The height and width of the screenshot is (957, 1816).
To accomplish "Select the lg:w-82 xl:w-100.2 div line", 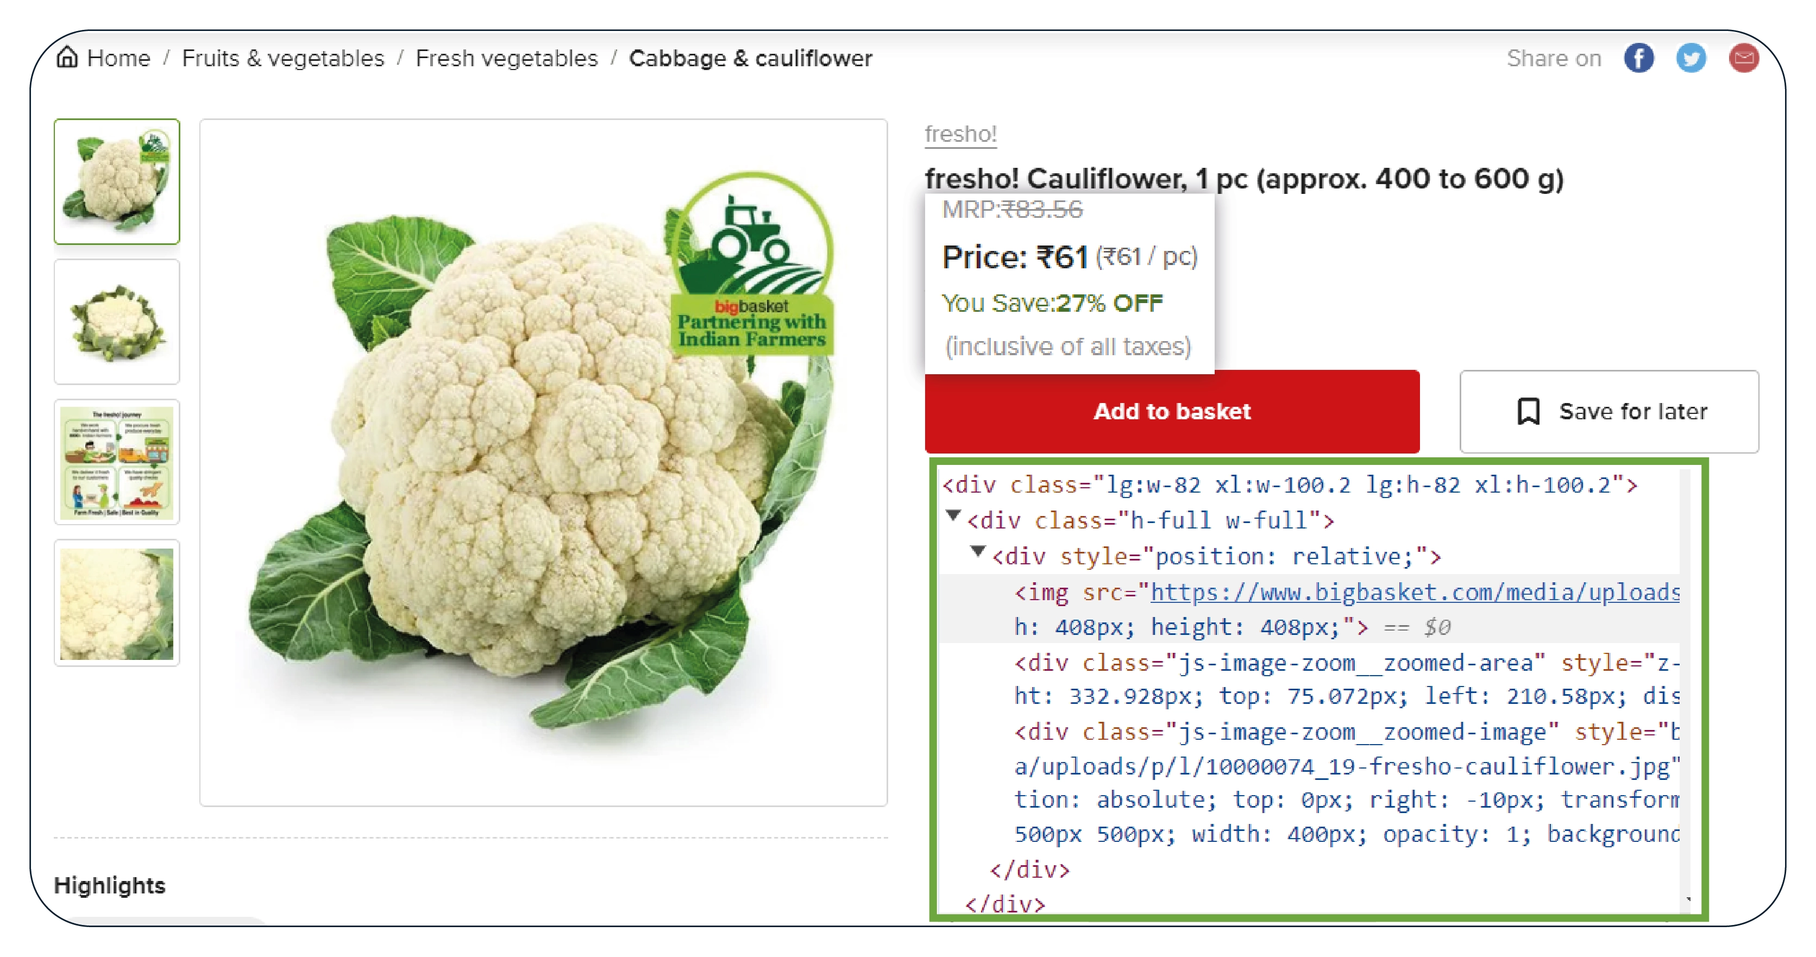I will 1290,485.
